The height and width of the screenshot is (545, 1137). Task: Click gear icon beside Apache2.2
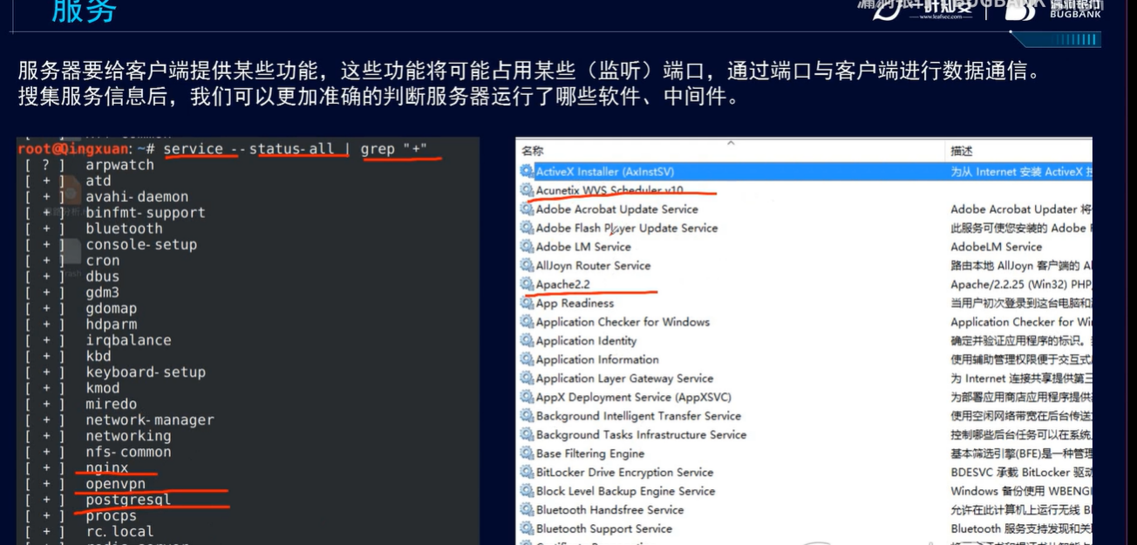tap(527, 284)
